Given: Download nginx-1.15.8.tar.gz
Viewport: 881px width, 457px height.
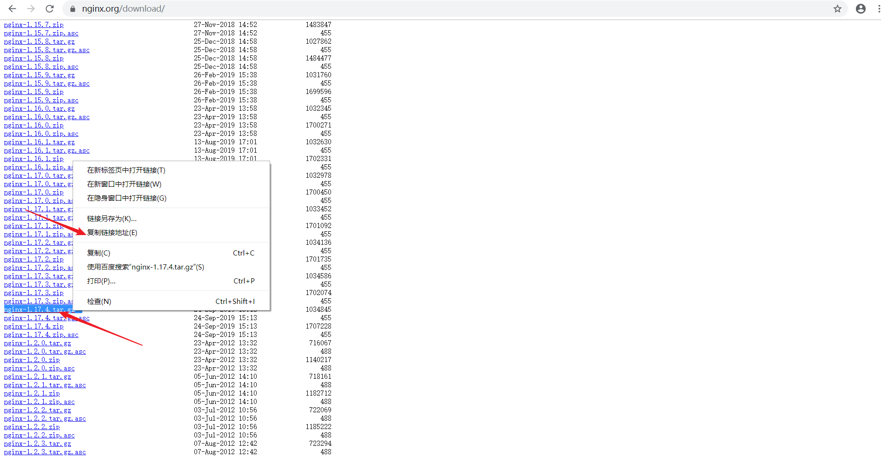Looking at the screenshot, I should (x=40, y=41).
